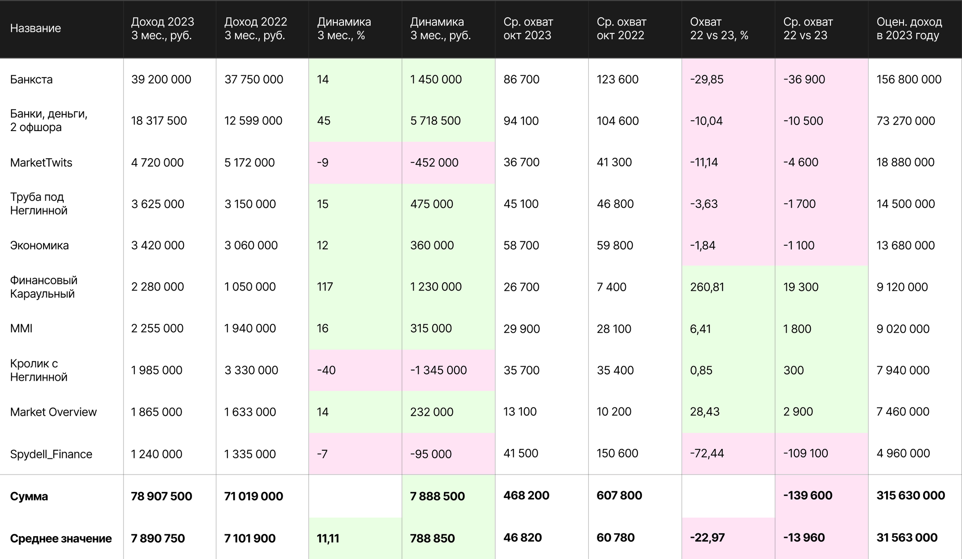Click the "Финансовый Караульный" channel name

[x=43, y=287]
